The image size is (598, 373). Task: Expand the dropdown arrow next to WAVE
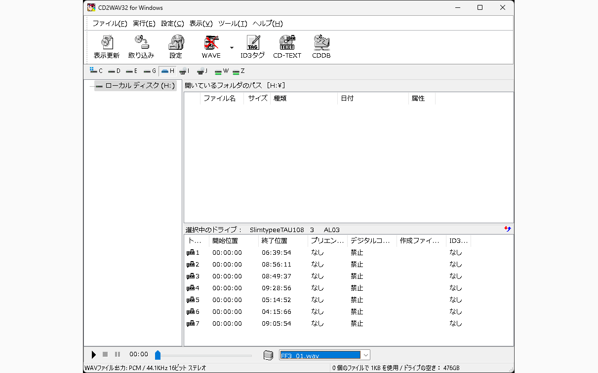232,47
